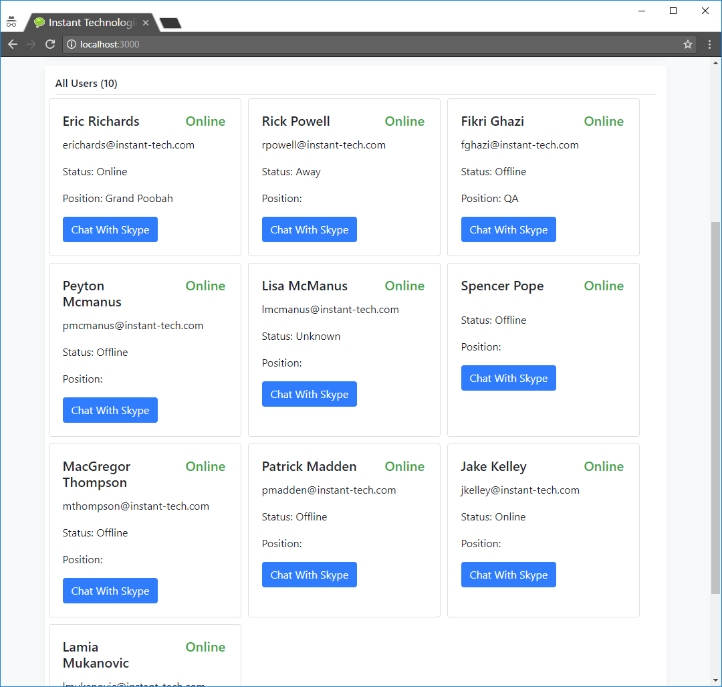Viewport: 722px width, 687px height.
Task: Start Skype chat with Peyton Mcmanus
Action: 110,410
